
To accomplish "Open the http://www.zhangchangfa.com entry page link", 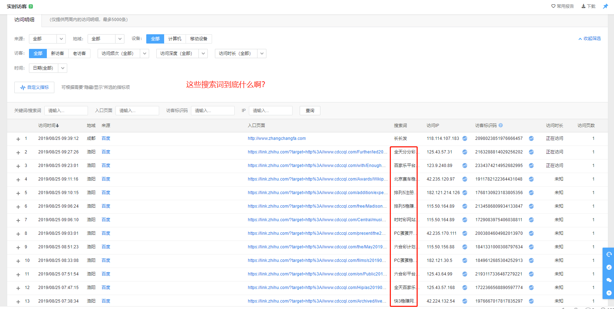I will click(x=276, y=138).
